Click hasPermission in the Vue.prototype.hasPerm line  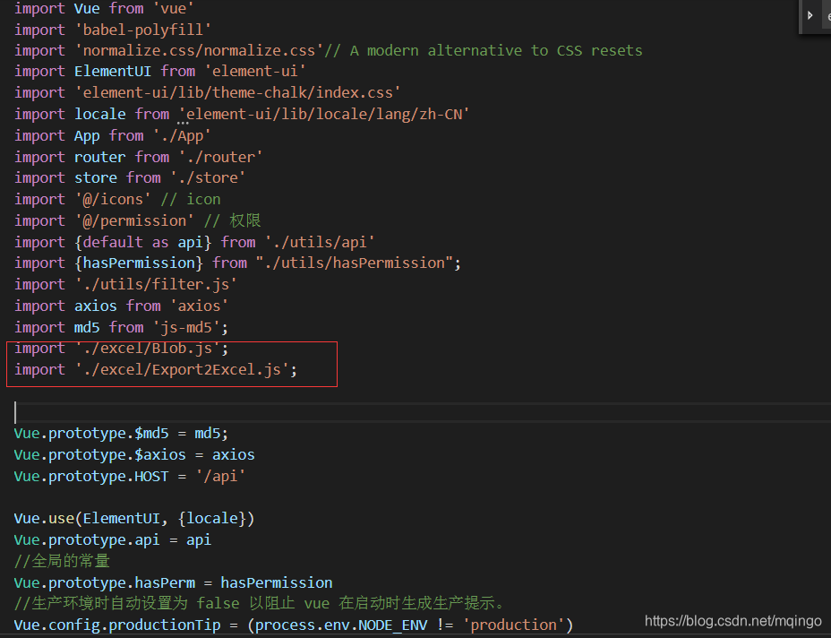(277, 582)
